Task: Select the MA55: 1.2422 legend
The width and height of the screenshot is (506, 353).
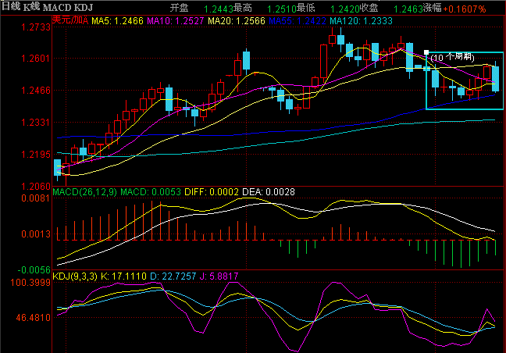Action: pos(298,21)
